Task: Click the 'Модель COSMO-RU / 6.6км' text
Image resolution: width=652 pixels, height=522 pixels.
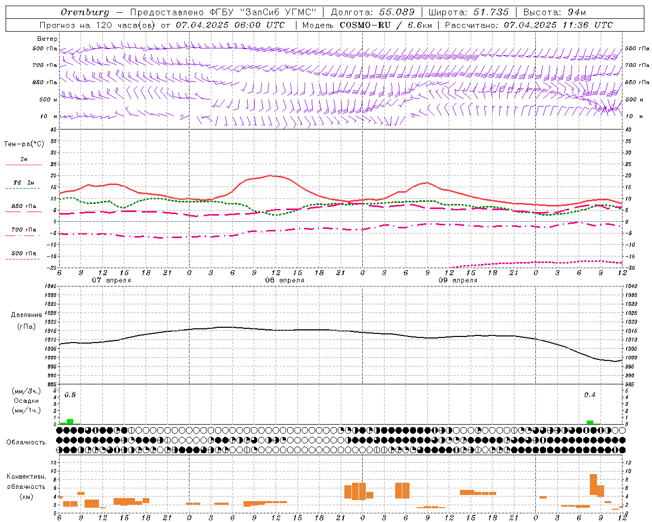Action: coord(367,25)
